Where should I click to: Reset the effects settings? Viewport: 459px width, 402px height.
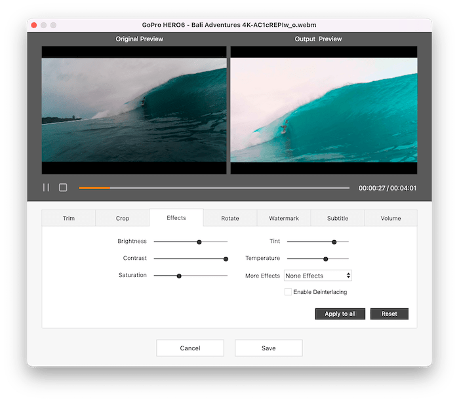point(389,314)
